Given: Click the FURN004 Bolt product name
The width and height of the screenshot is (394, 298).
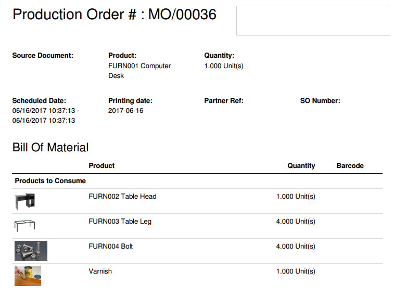Looking at the screenshot, I should [x=111, y=247].
